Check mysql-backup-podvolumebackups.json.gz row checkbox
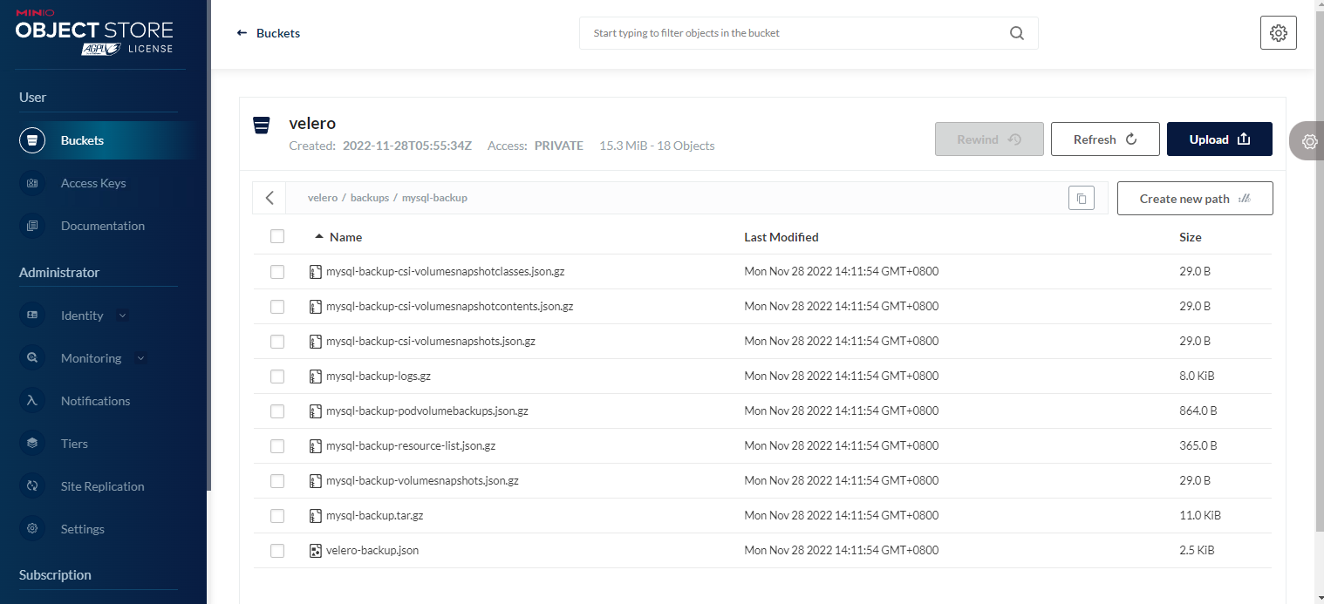 coord(277,411)
